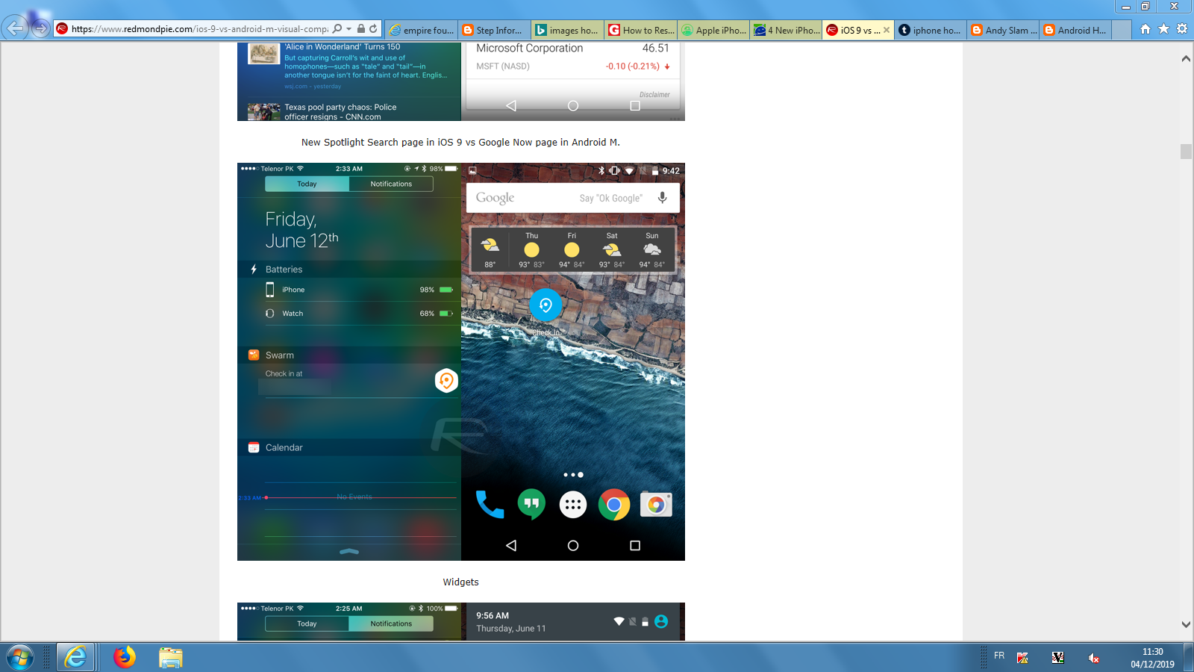The image size is (1194, 672).
Task: Click the Spotlight vs Google Now screenshot
Action: pos(461,81)
